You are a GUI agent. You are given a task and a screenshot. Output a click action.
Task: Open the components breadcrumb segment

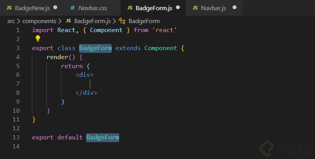point(39,21)
